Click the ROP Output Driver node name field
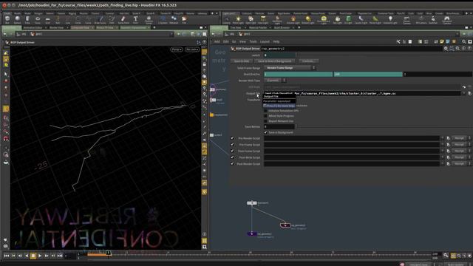 351,49
